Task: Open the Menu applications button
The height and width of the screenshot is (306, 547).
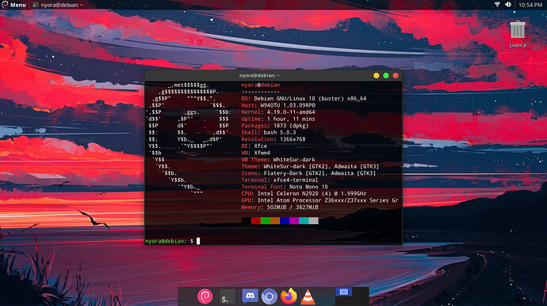Action: coord(14,5)
